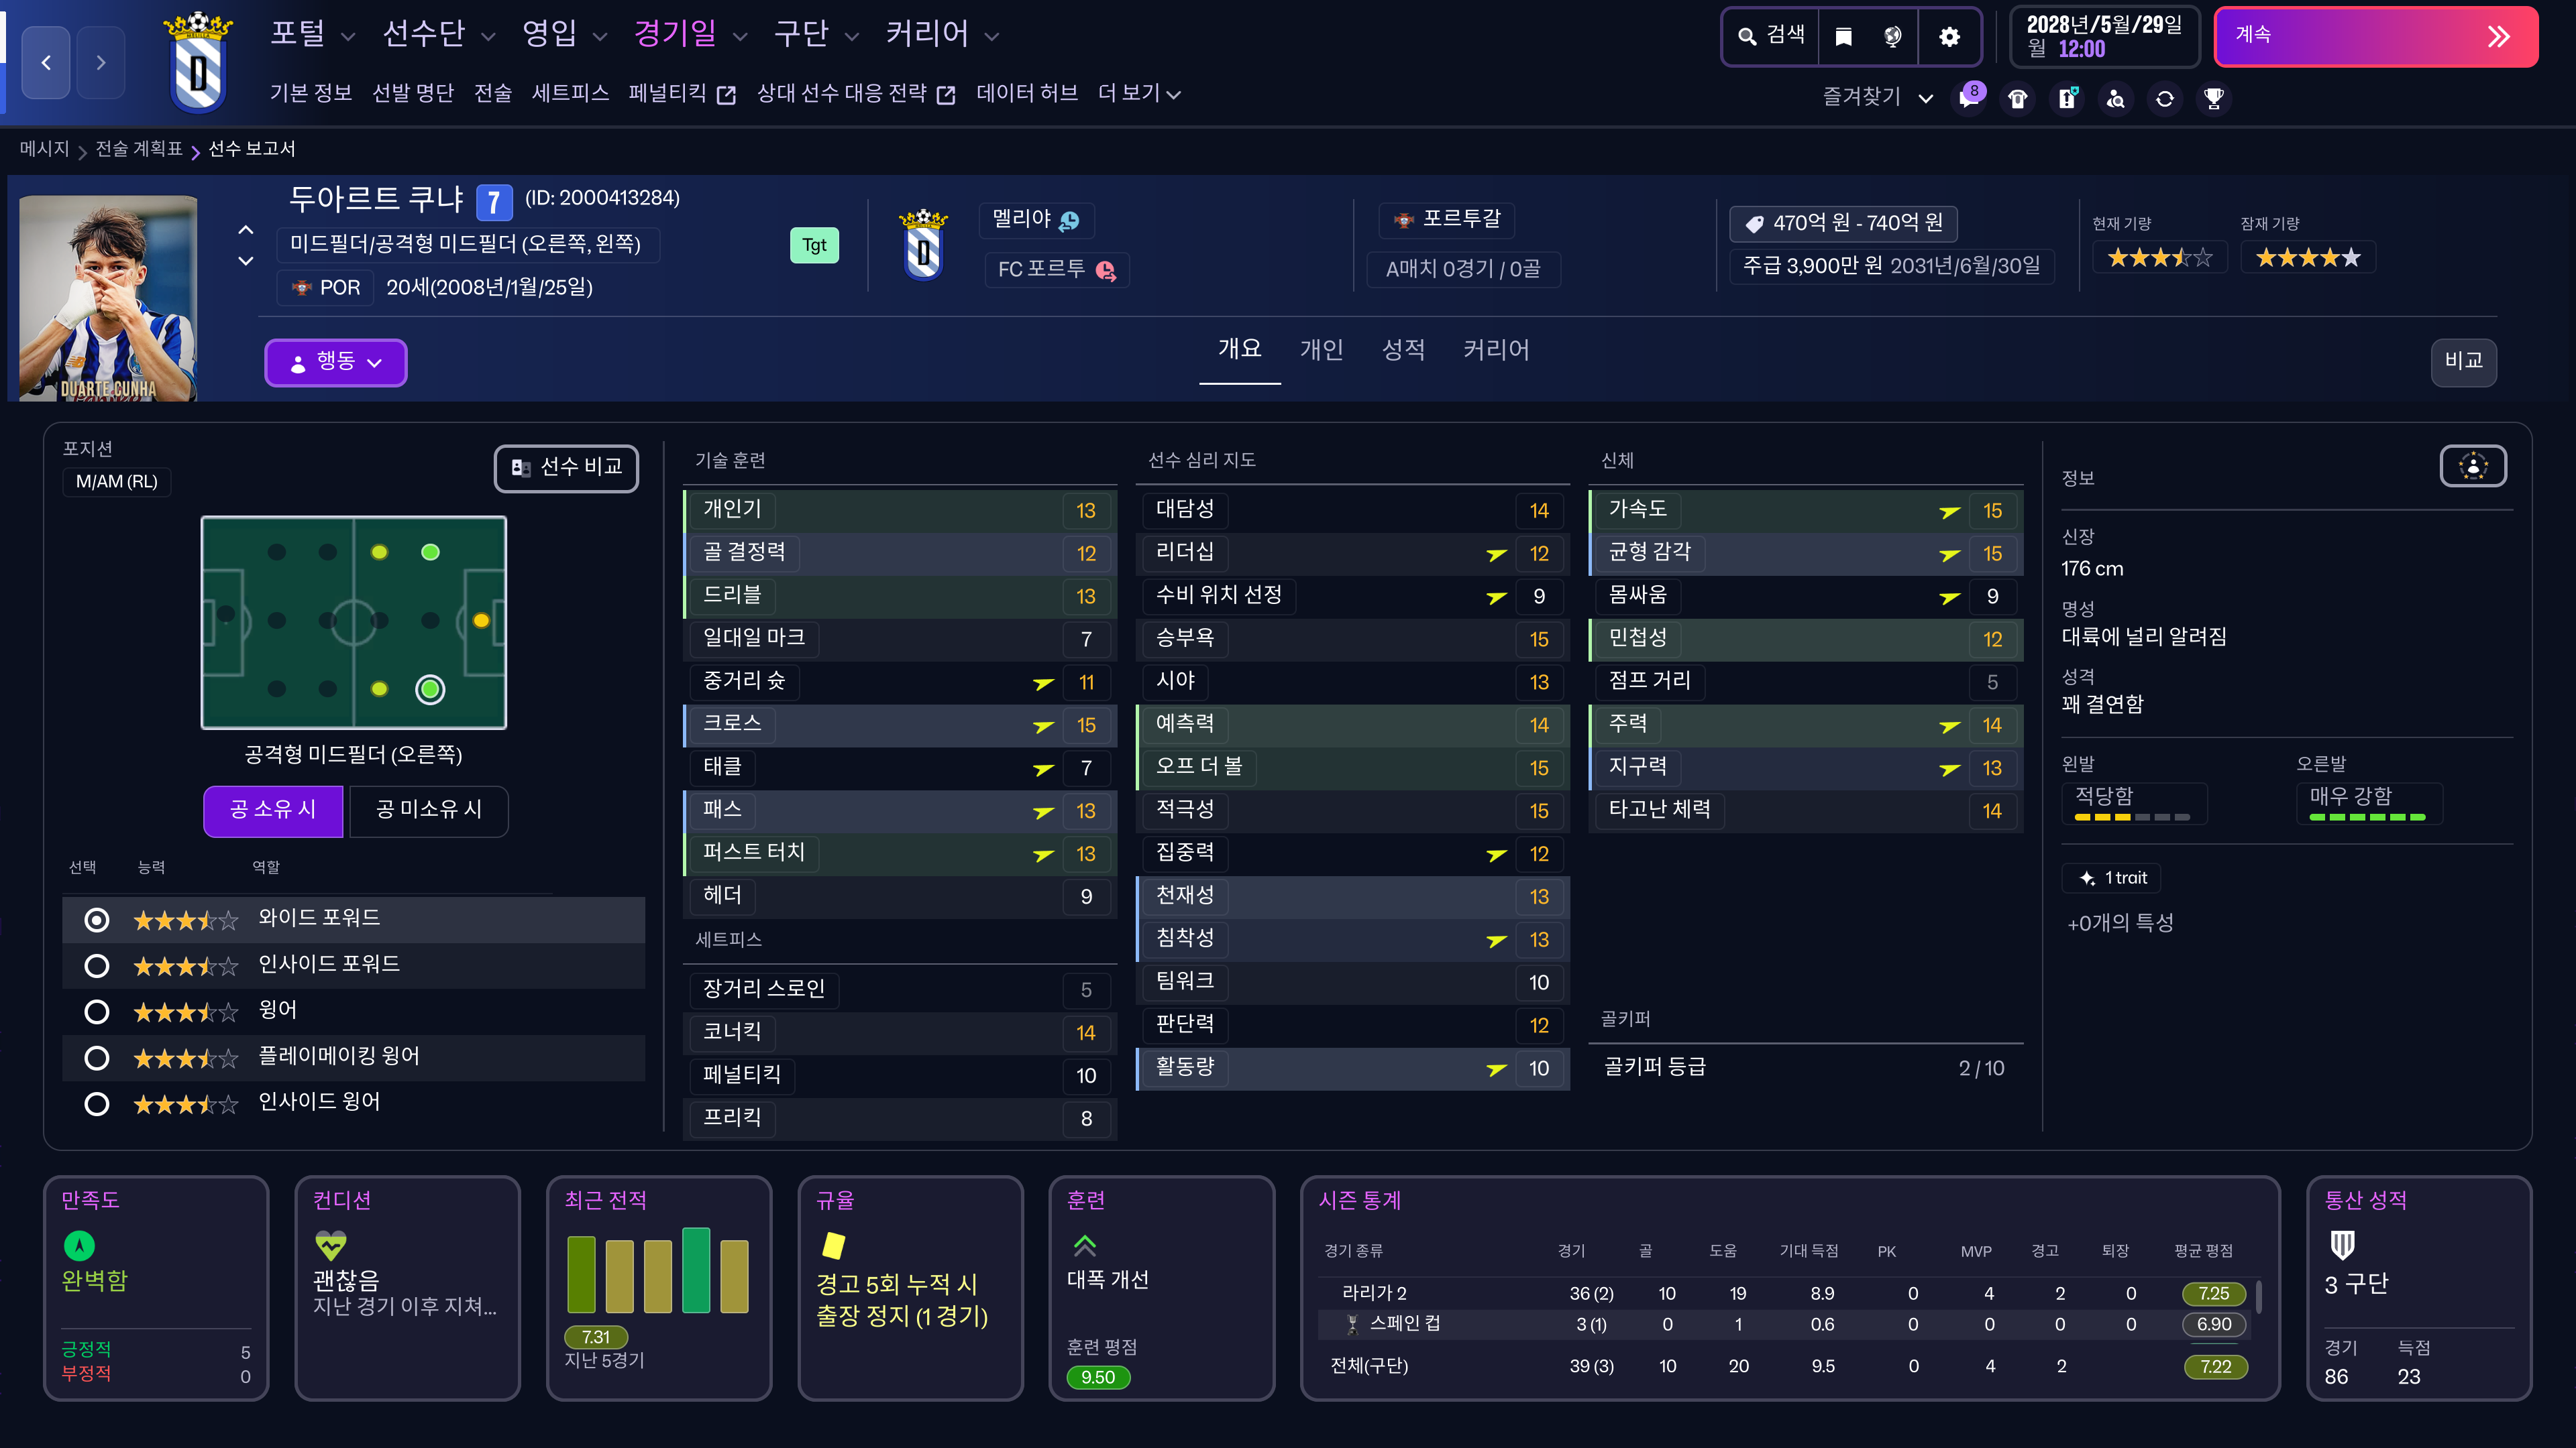Screen dimensions: 2576x1448
Task: Select the 인사이드 포워드 role radio button
Action: (x=97, y=965)
